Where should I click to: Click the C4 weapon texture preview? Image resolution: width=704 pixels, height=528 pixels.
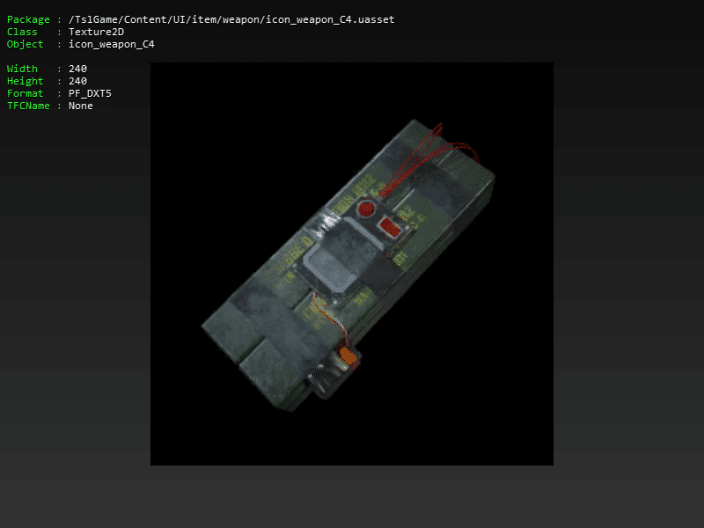click(x=352, y=264)
